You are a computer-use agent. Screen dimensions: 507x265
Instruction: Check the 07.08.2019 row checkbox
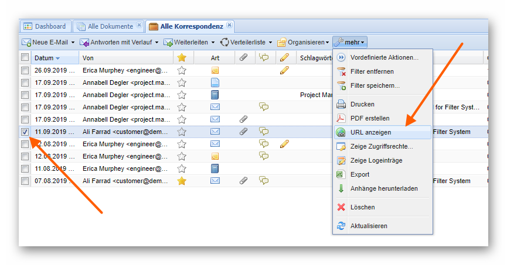click(x=25, y=181)
